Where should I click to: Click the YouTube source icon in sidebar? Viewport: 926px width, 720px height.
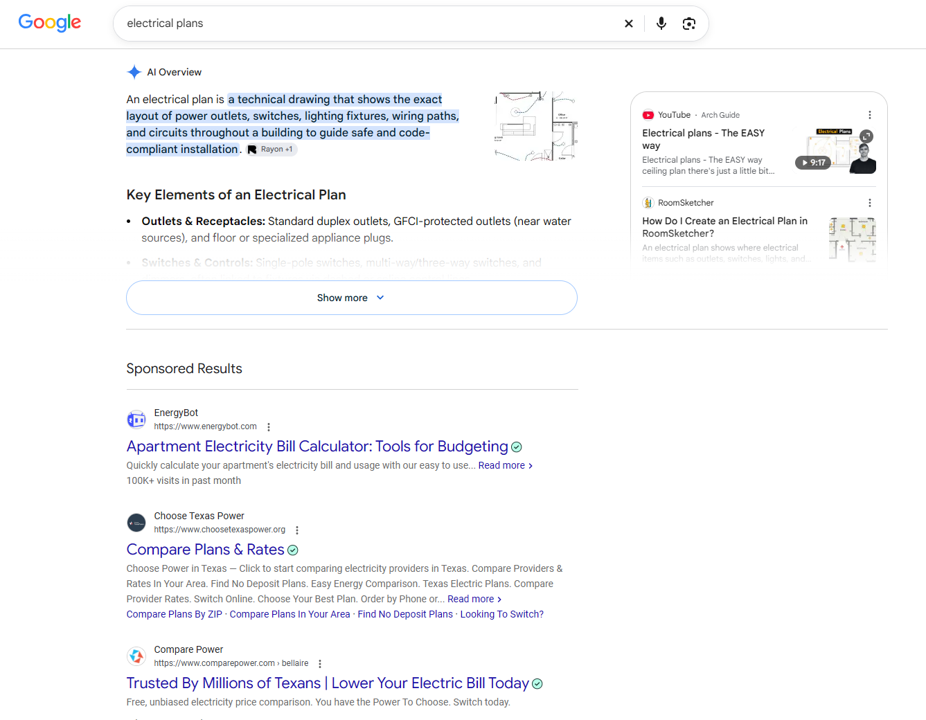click(648, 115)
